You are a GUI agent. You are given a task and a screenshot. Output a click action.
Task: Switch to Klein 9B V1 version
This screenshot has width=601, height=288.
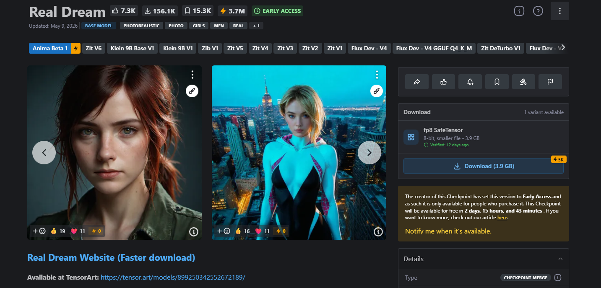178,48
